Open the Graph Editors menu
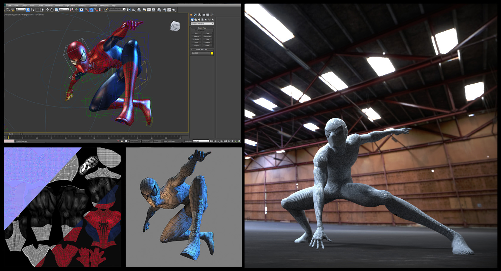Viewport: 501px width, 271px height. (70, 6)
